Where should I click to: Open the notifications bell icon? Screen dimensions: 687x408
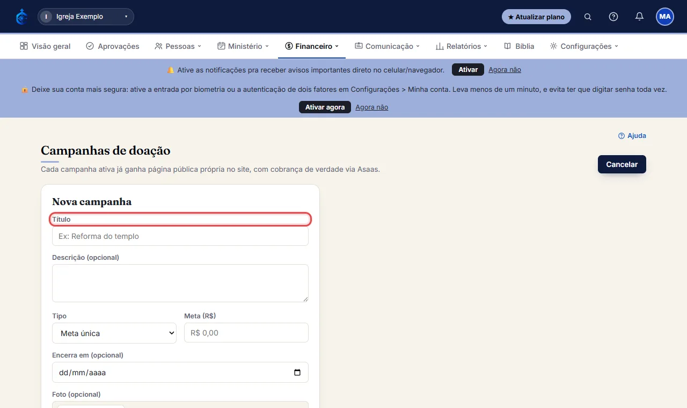pos(639,17)
